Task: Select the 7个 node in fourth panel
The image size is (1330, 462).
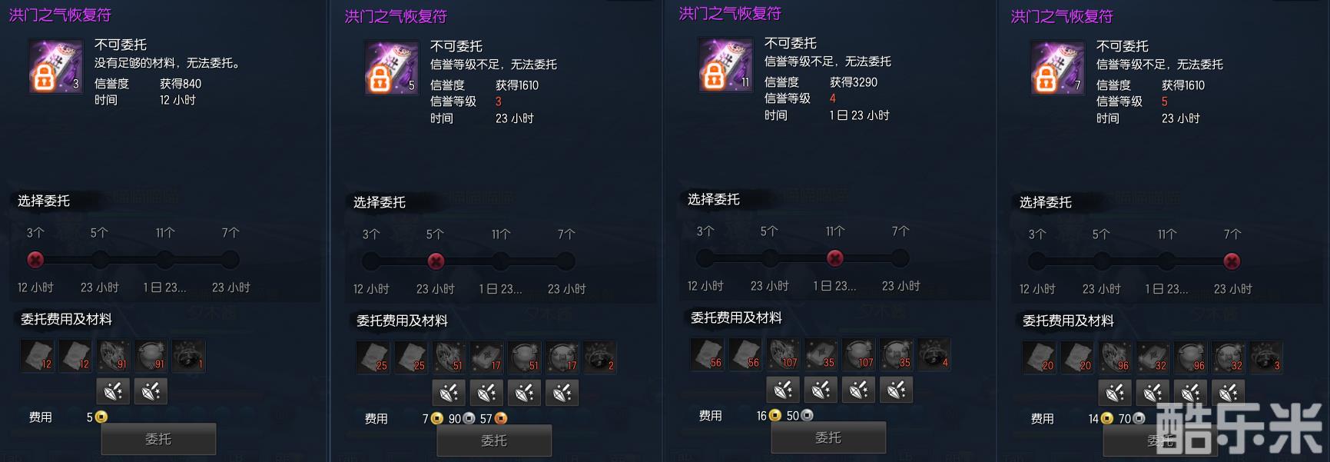Action: click(1232, 261)
